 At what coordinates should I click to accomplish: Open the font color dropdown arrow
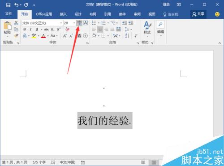pos(48,36)
